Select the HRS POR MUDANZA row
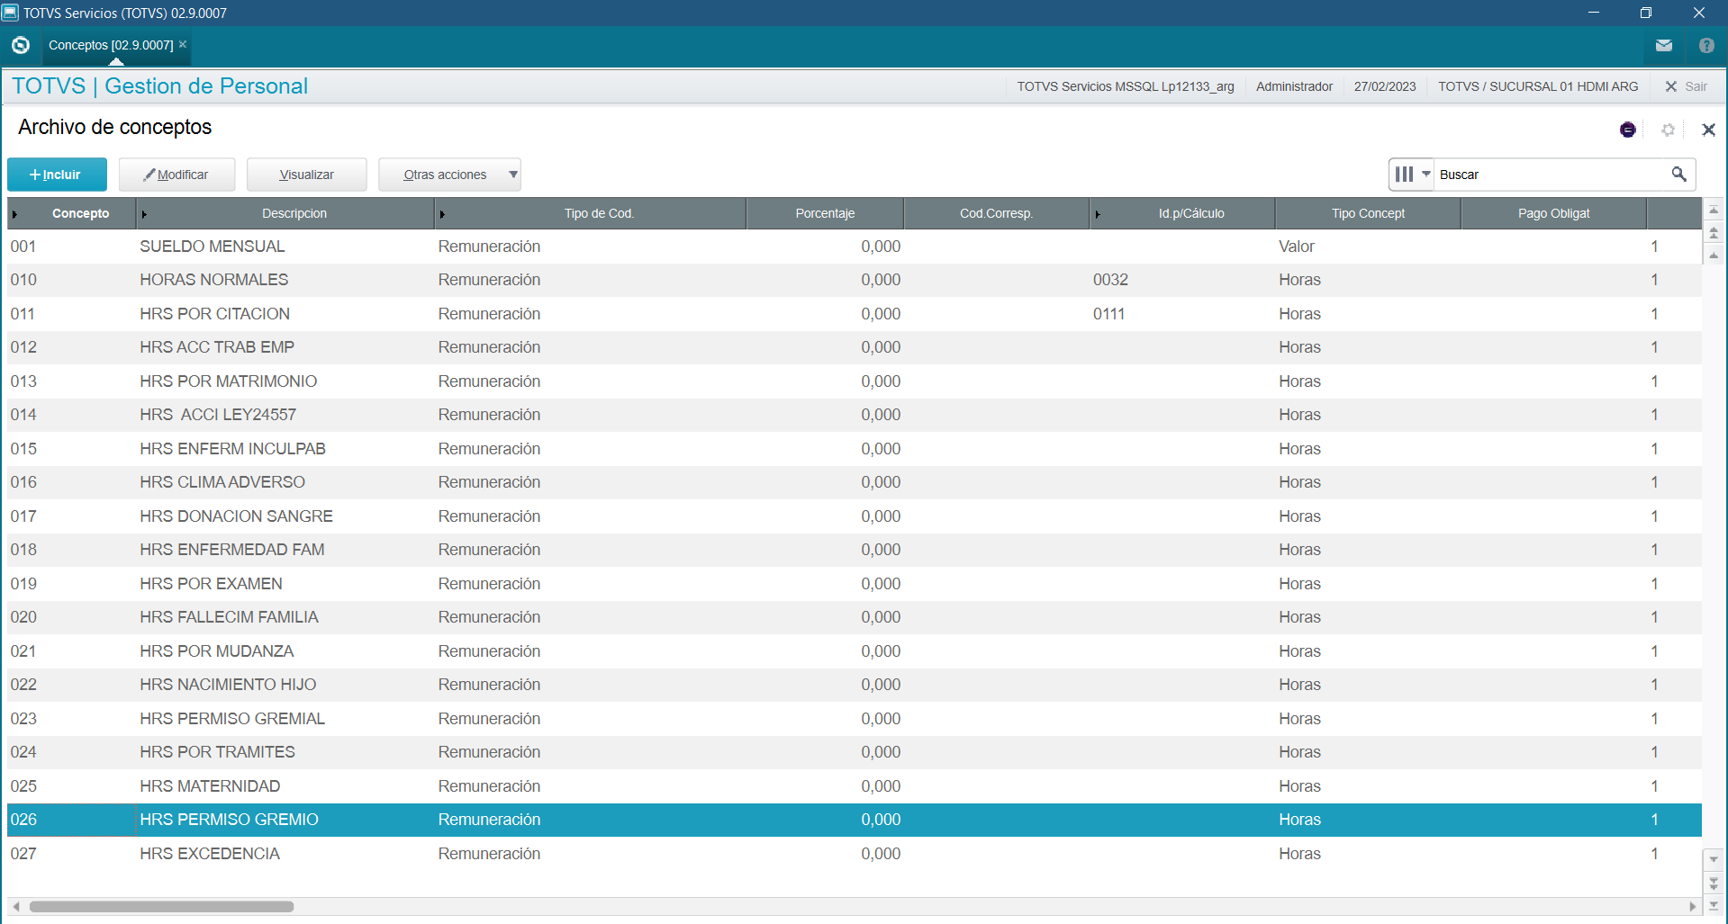 click(855, 651)
